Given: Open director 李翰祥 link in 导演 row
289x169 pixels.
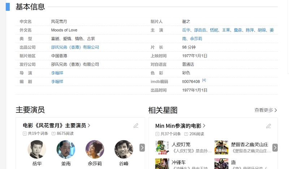Looking at the screenshot, I should [x=57, y=73].
